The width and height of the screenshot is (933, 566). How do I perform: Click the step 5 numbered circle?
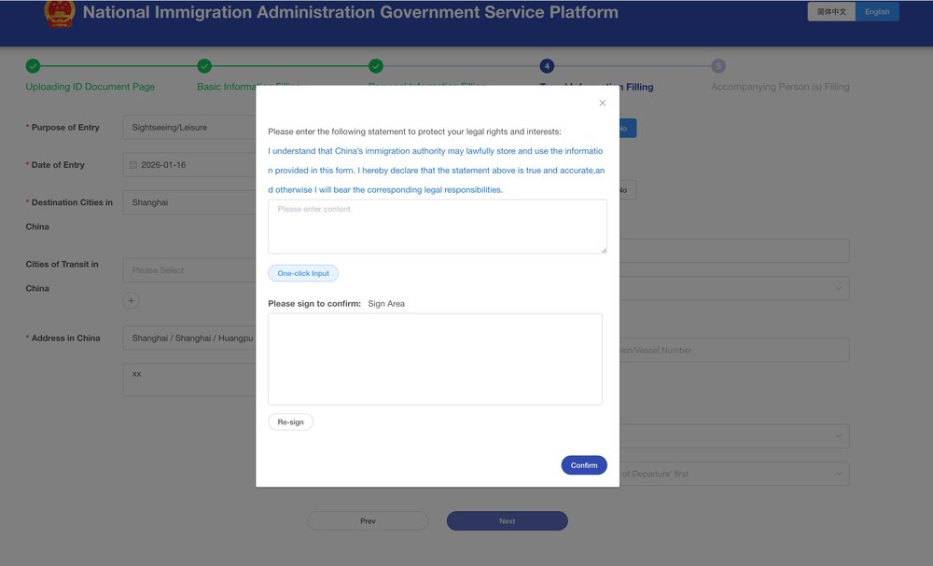pyautogui.click(x=717, y=66)
